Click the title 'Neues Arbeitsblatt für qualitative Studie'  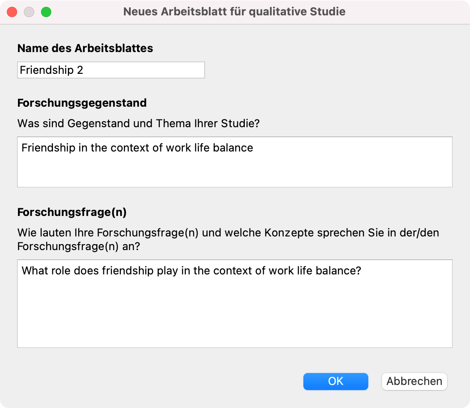[x=235, y=12]
